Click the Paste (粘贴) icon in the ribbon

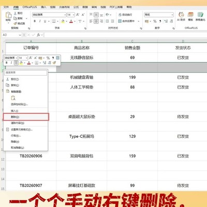point(8,15)
